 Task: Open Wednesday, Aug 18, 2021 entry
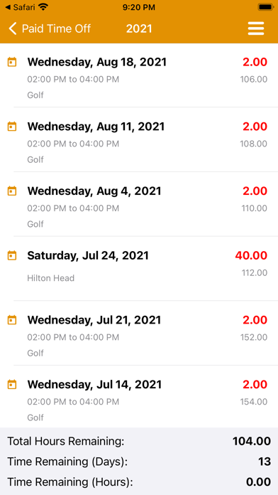coord(139,76)
